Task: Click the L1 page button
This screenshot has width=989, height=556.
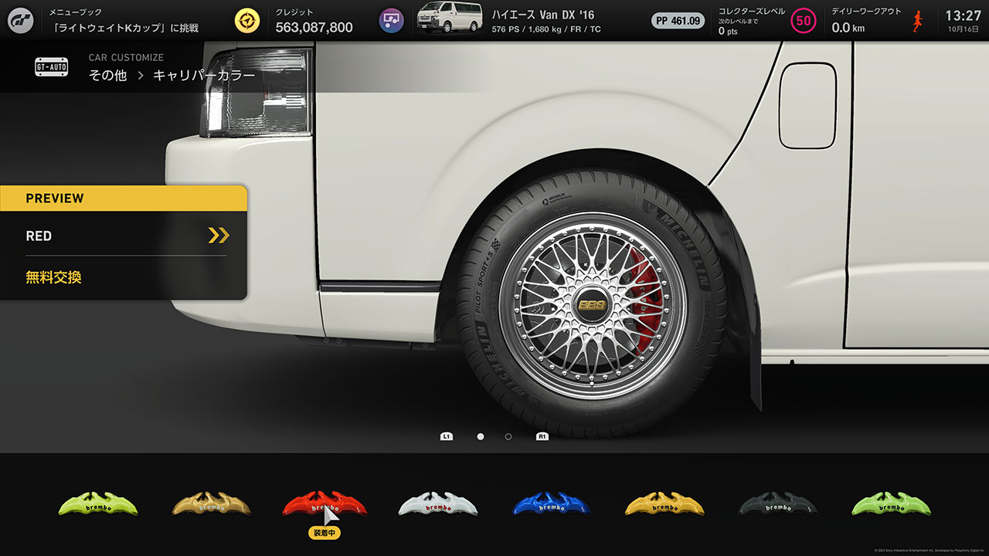Action: pyautogui.click(x=446, y=436)
